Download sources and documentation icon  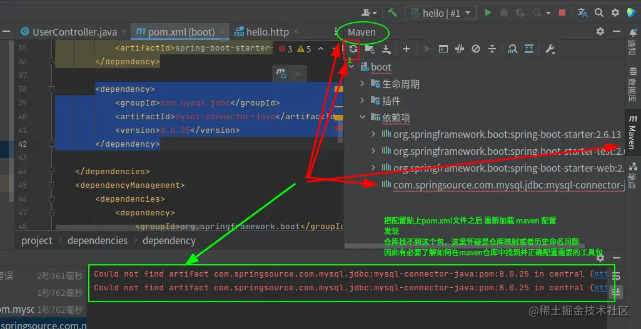[386, 49]
